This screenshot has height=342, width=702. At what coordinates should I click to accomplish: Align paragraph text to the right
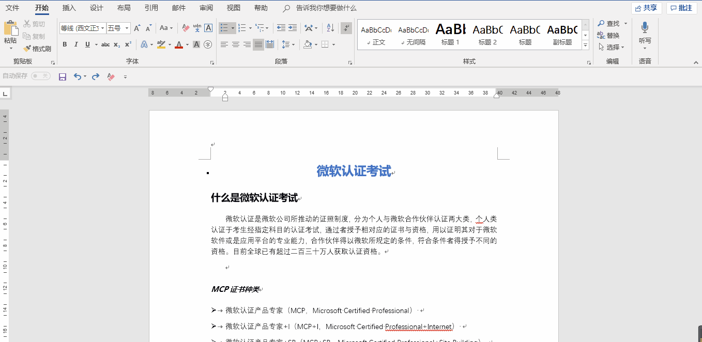247,44
